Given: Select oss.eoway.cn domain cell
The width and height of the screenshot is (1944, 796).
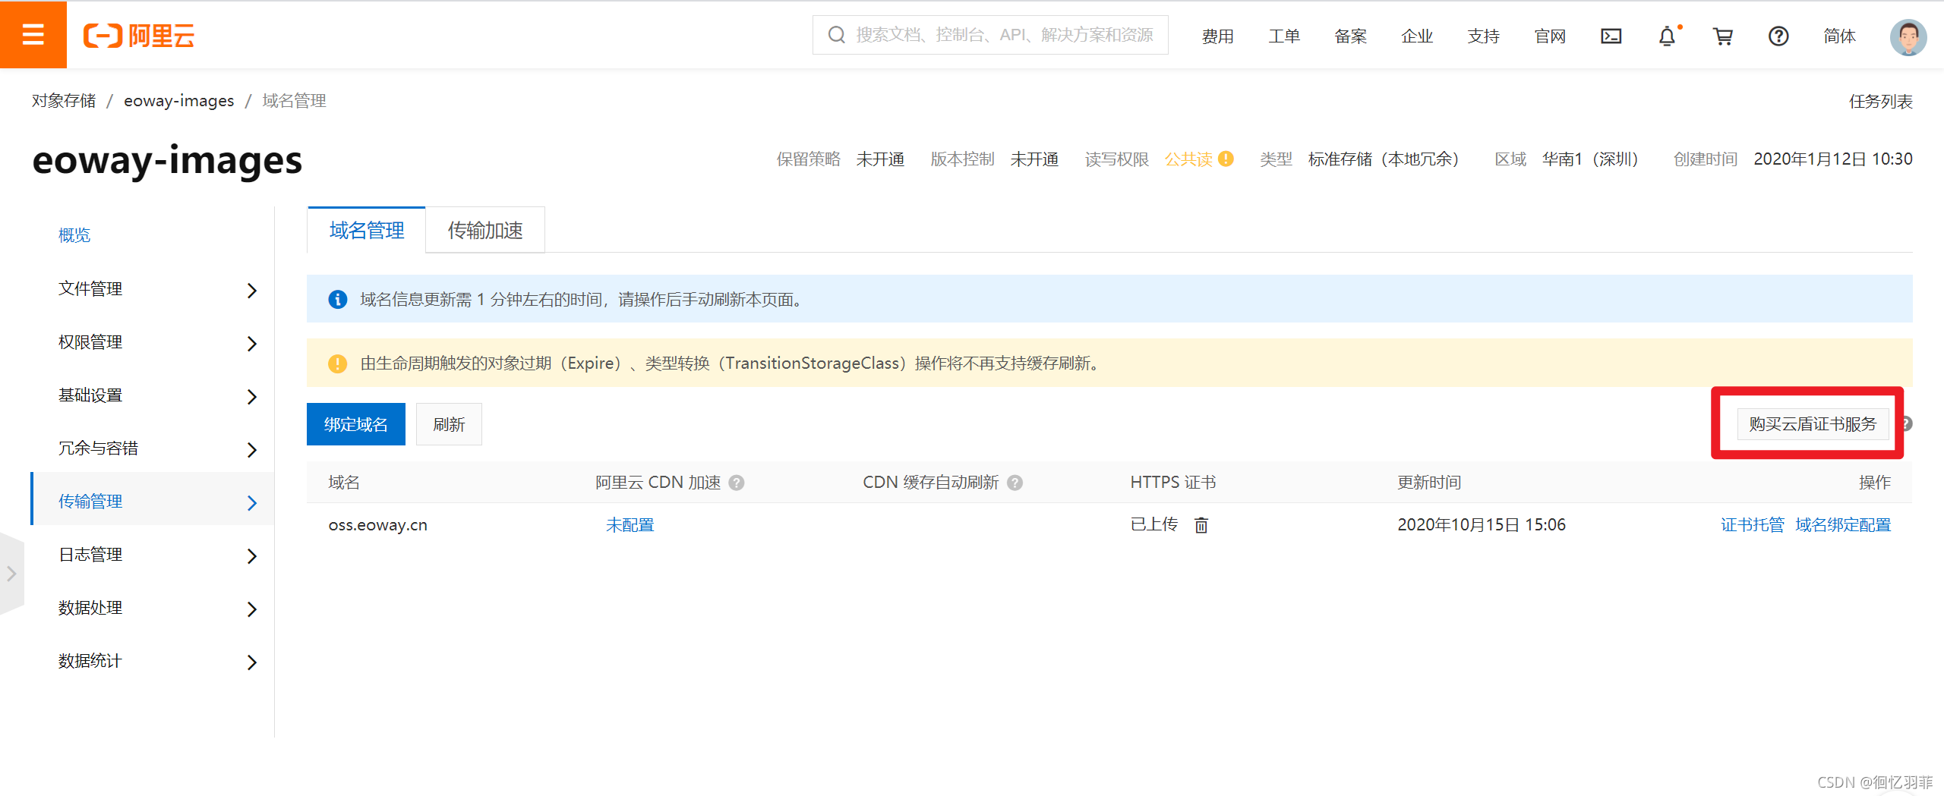Looking at the screenshot, I should pyautogui.click(x=377, y=524).
